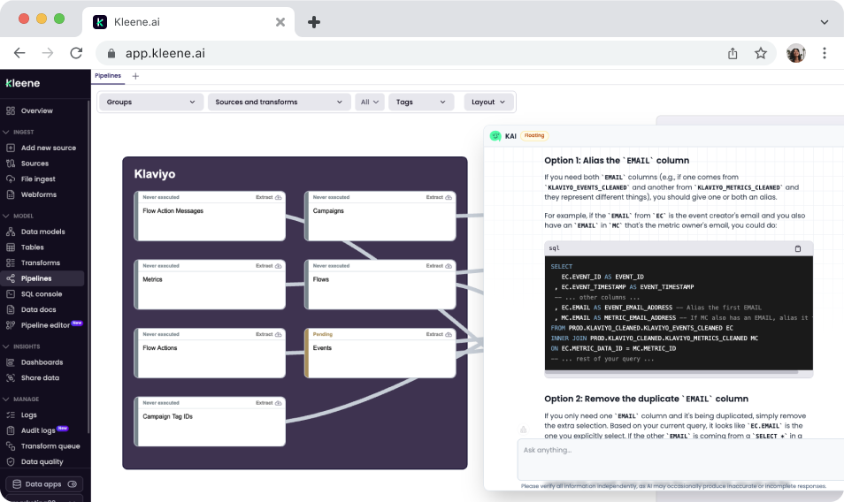Open Overview in the sidebar
The height and width of the screenshot is (502, 844).
pos(36,110)
